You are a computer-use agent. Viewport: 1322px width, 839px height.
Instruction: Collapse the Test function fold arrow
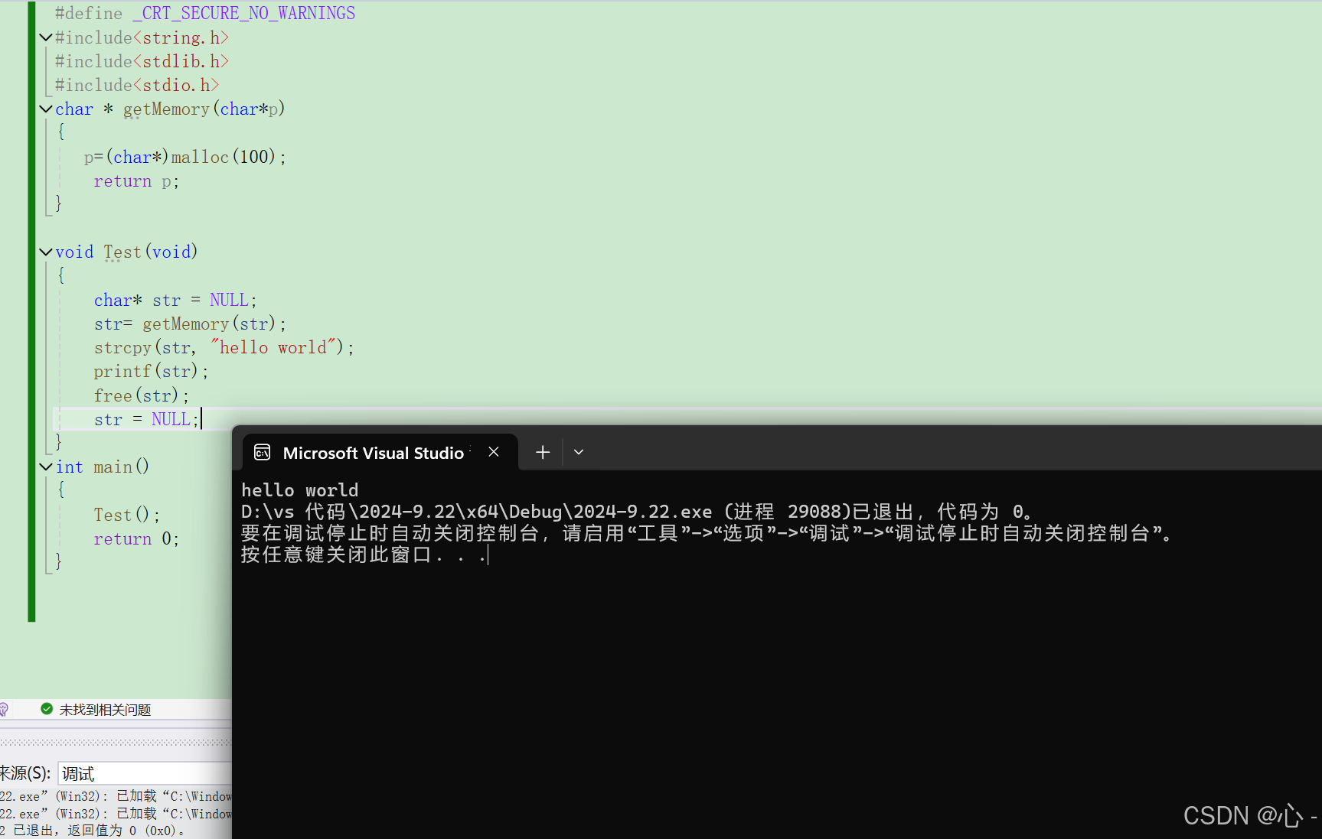tap(46, 252)
